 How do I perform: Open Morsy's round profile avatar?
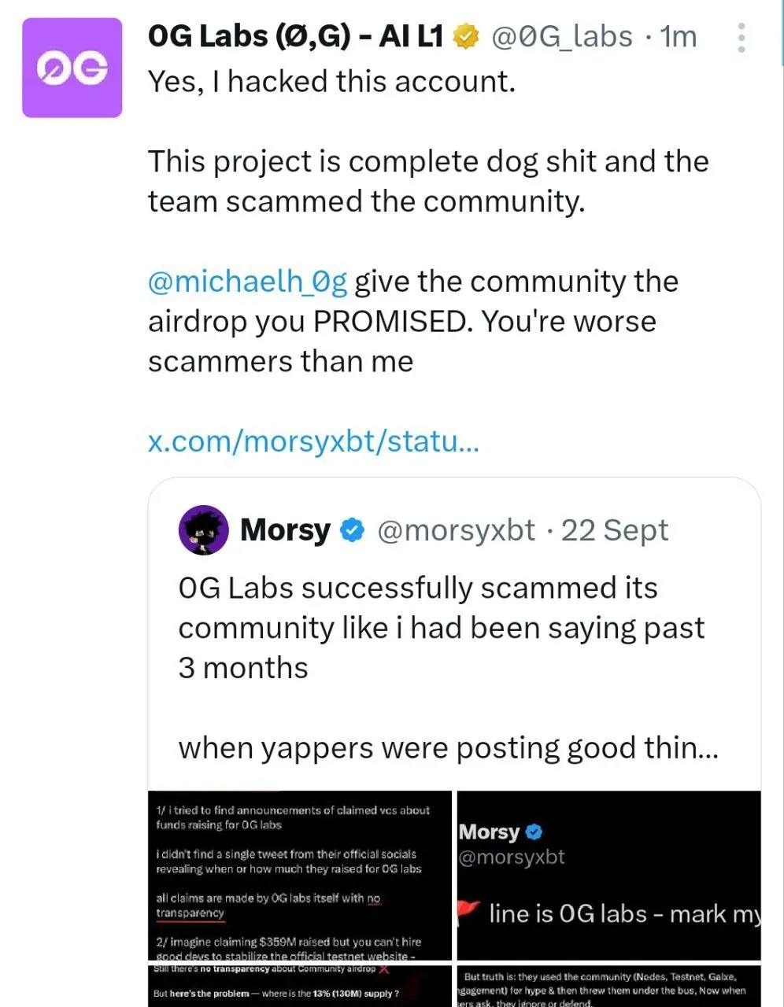click(x=203, y=530)
